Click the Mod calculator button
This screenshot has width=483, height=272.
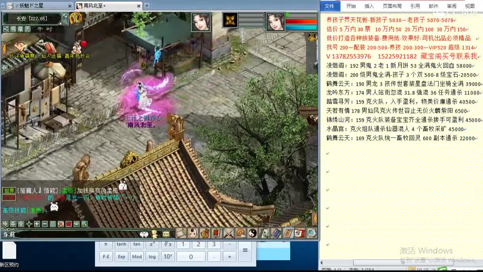pos(137,257)
